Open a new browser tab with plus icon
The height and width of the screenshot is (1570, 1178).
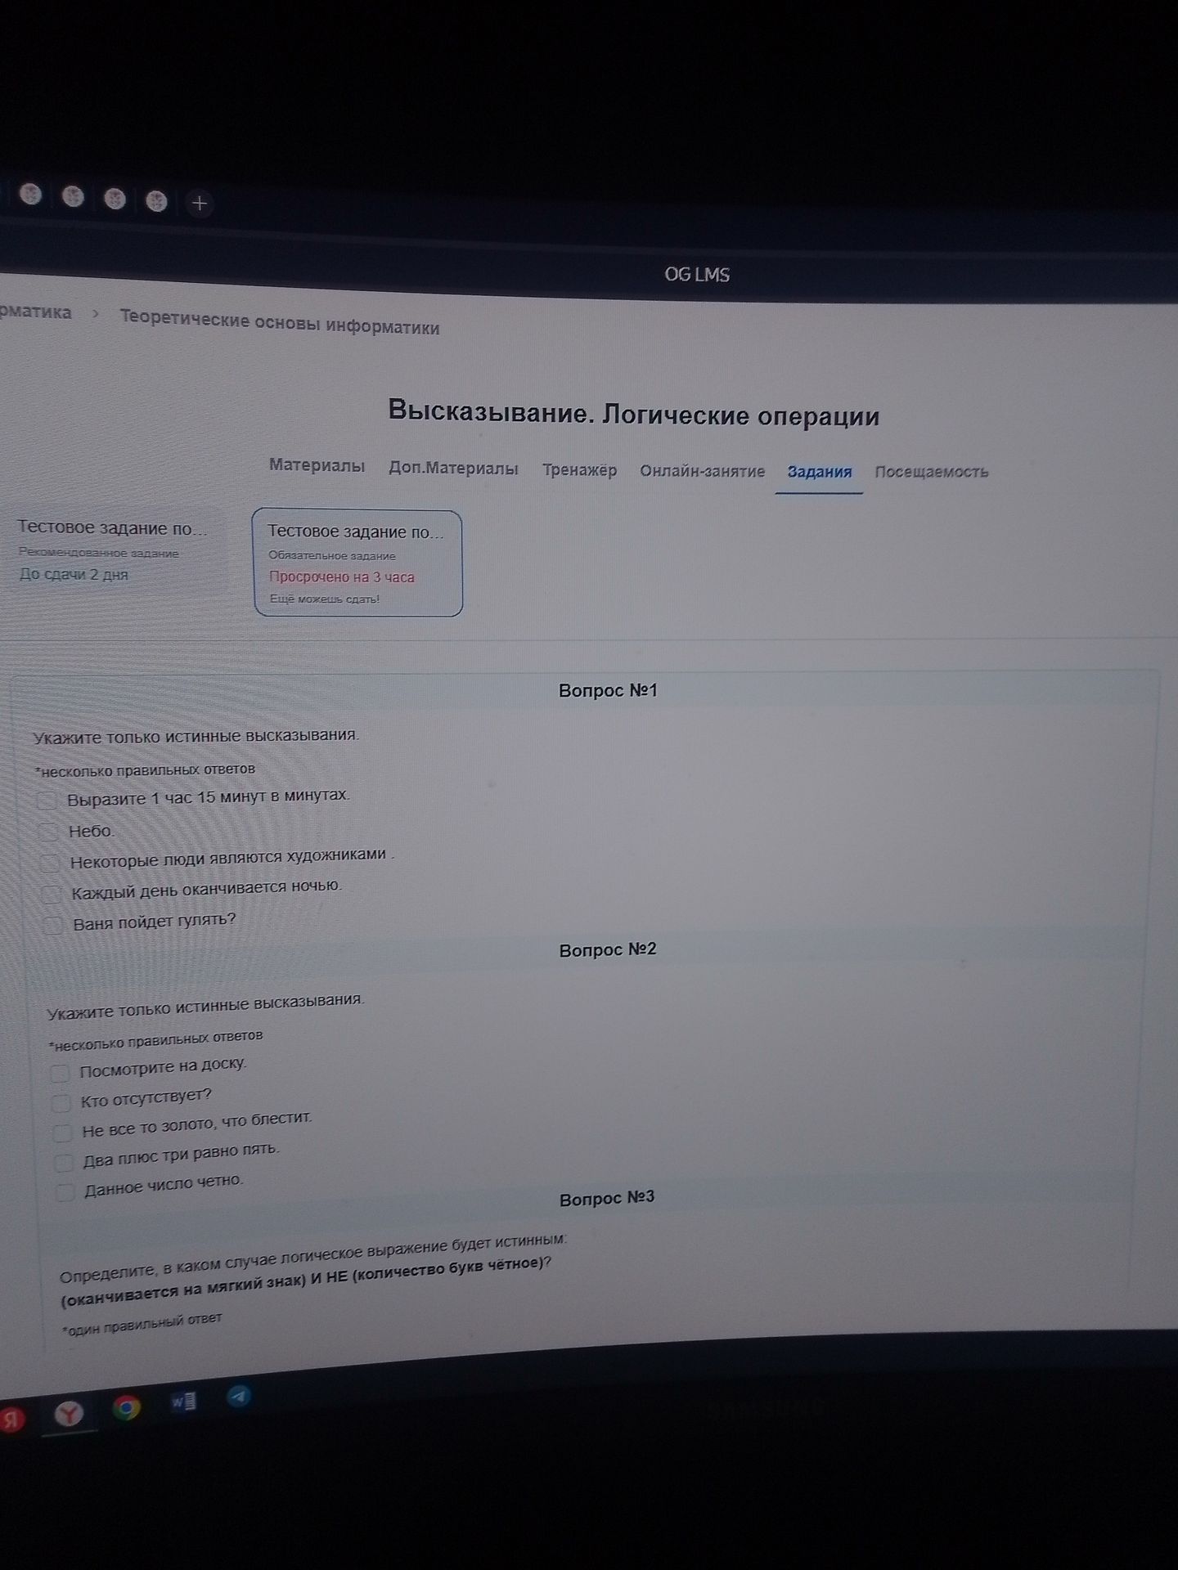pos(200,203)
